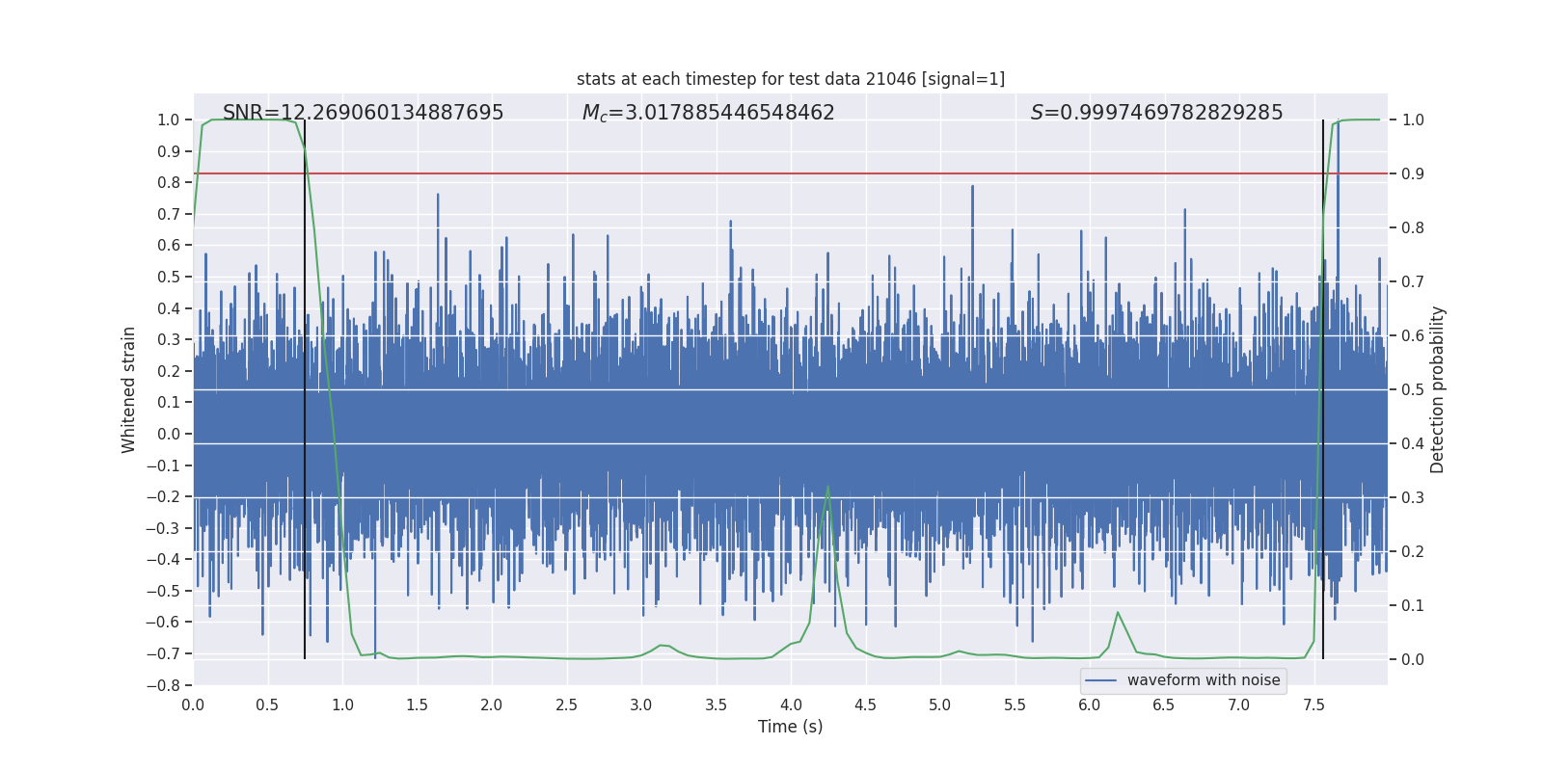The width and height of the screenshot is (1543, 771).
Task: Click the 5.5 tick on the Time axis
Action: (x=1015, y=705)
